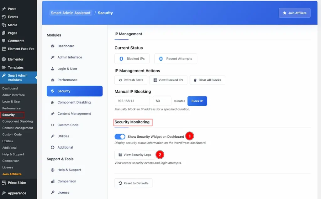Open the Admin Interface module

pyautogui.click(x=75, y=57)
